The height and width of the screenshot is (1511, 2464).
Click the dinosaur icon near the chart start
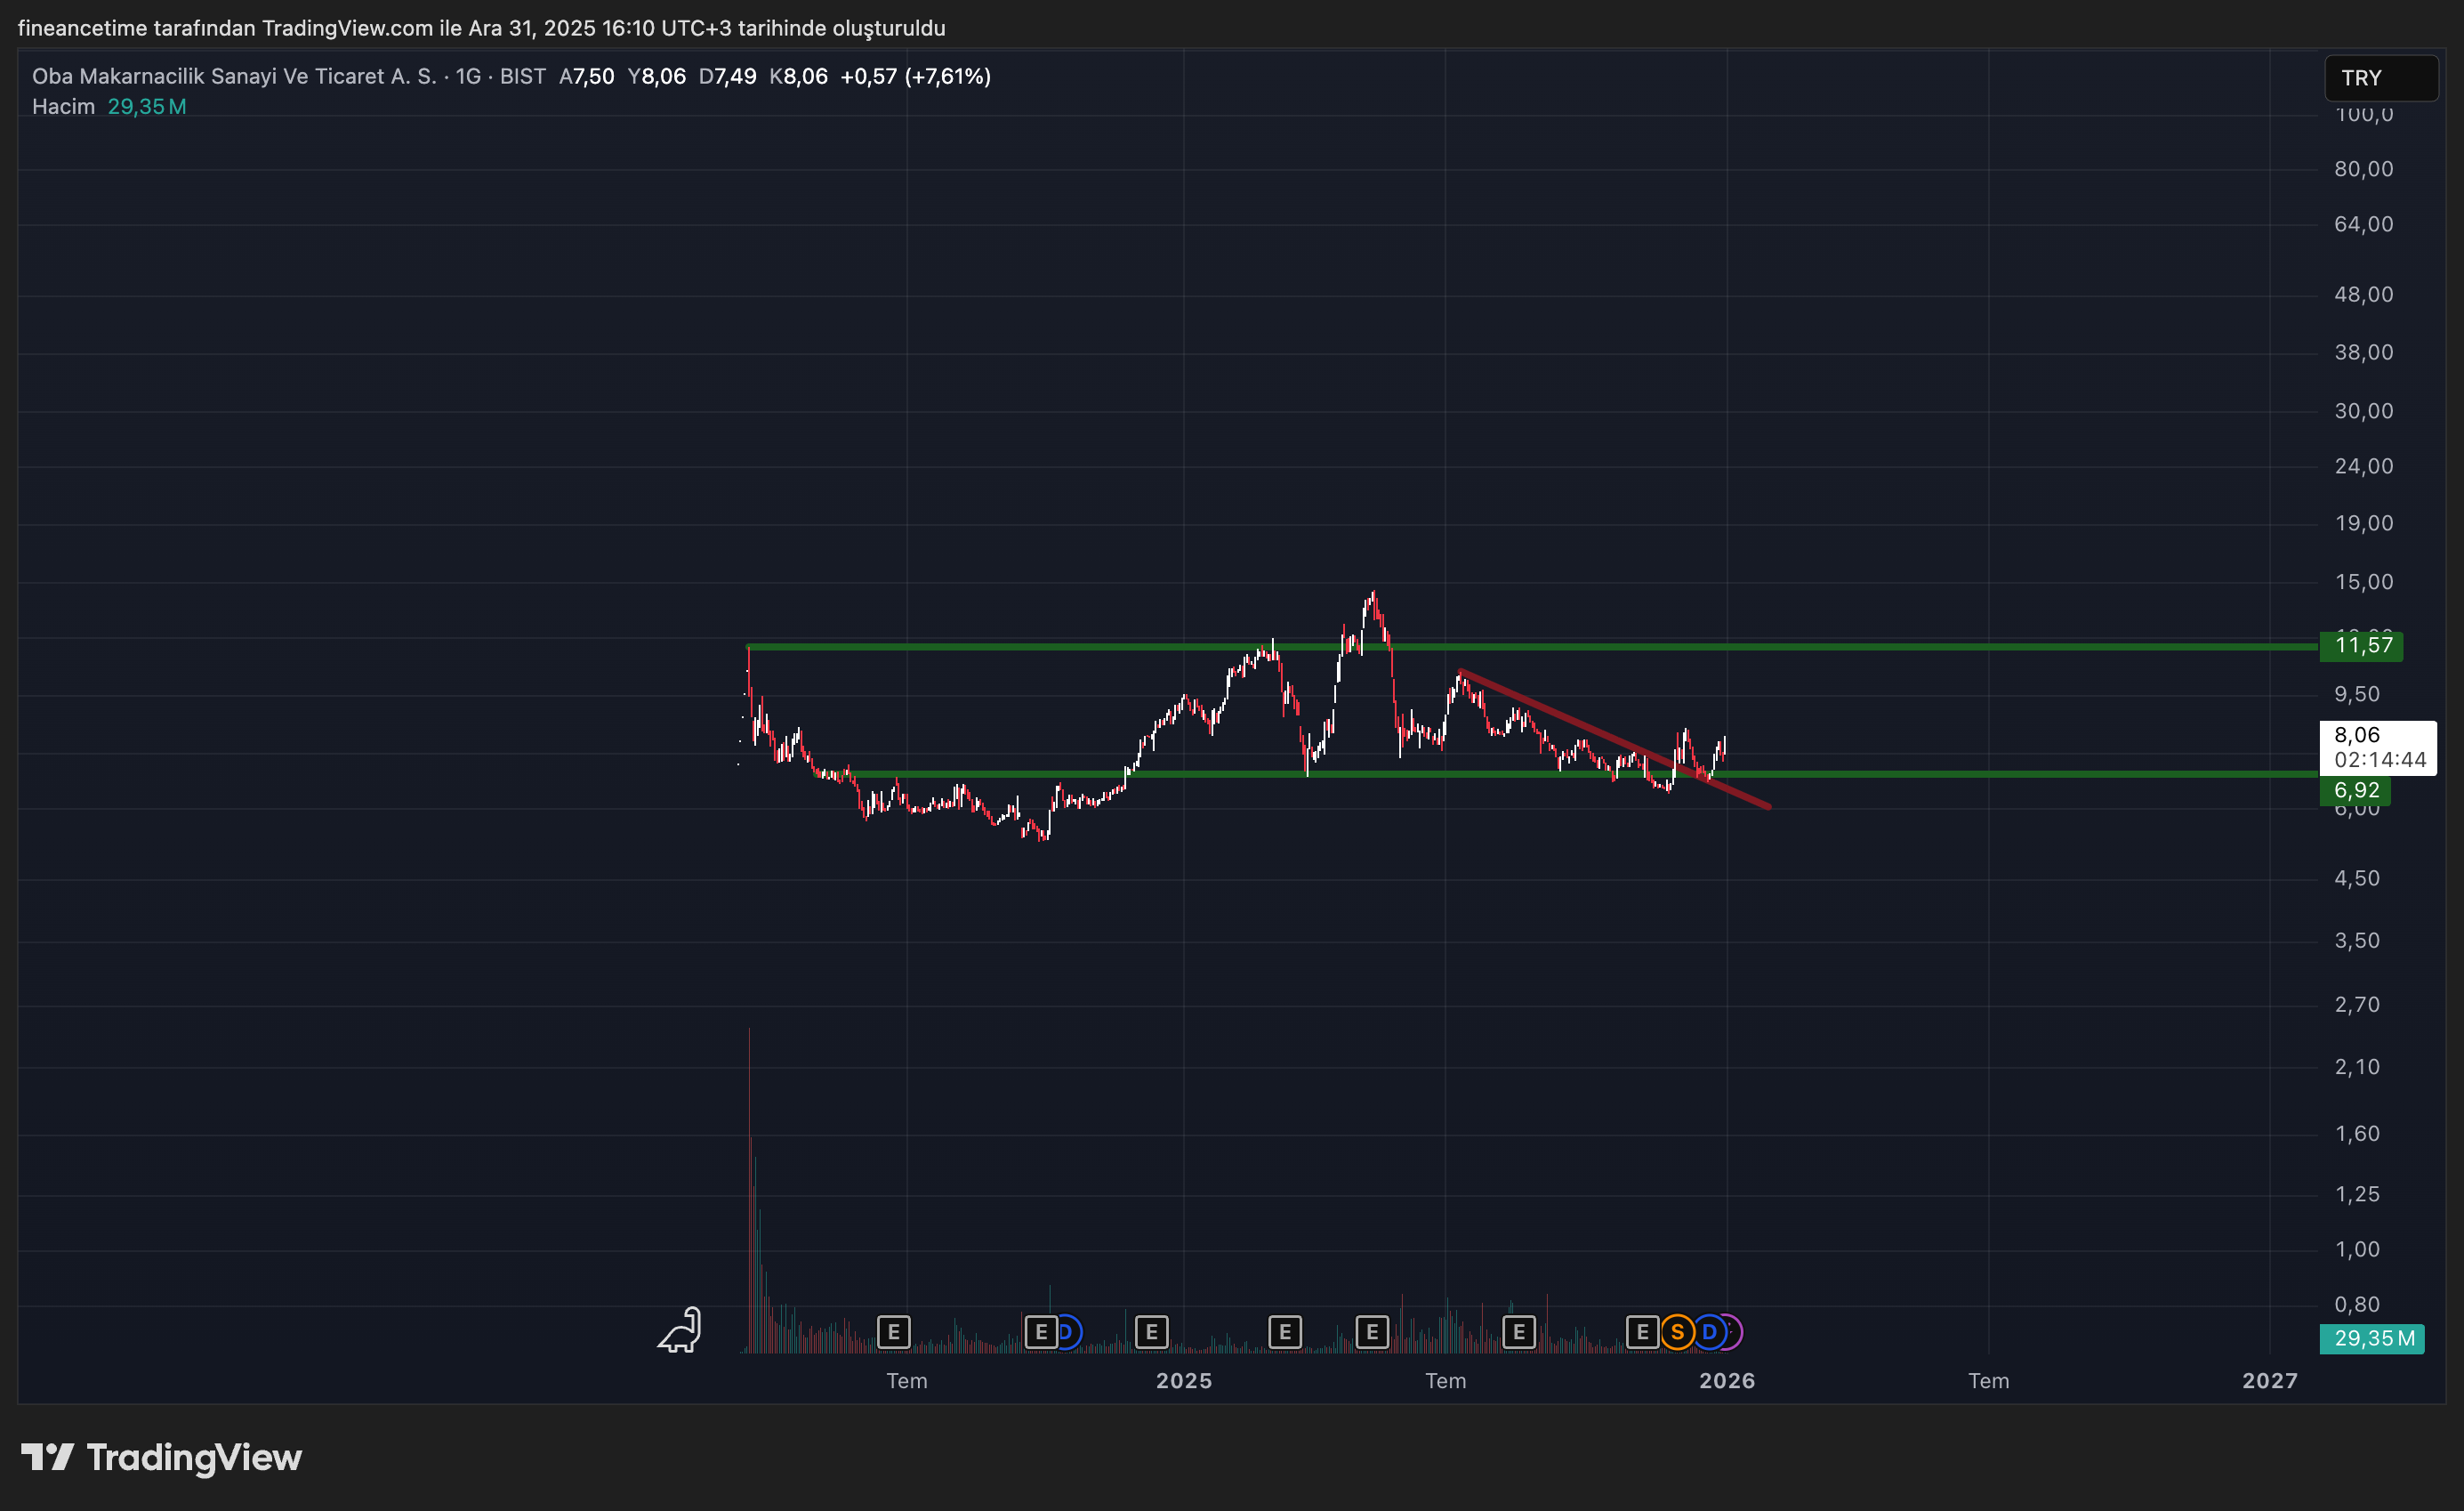[x=680, y=1331]
